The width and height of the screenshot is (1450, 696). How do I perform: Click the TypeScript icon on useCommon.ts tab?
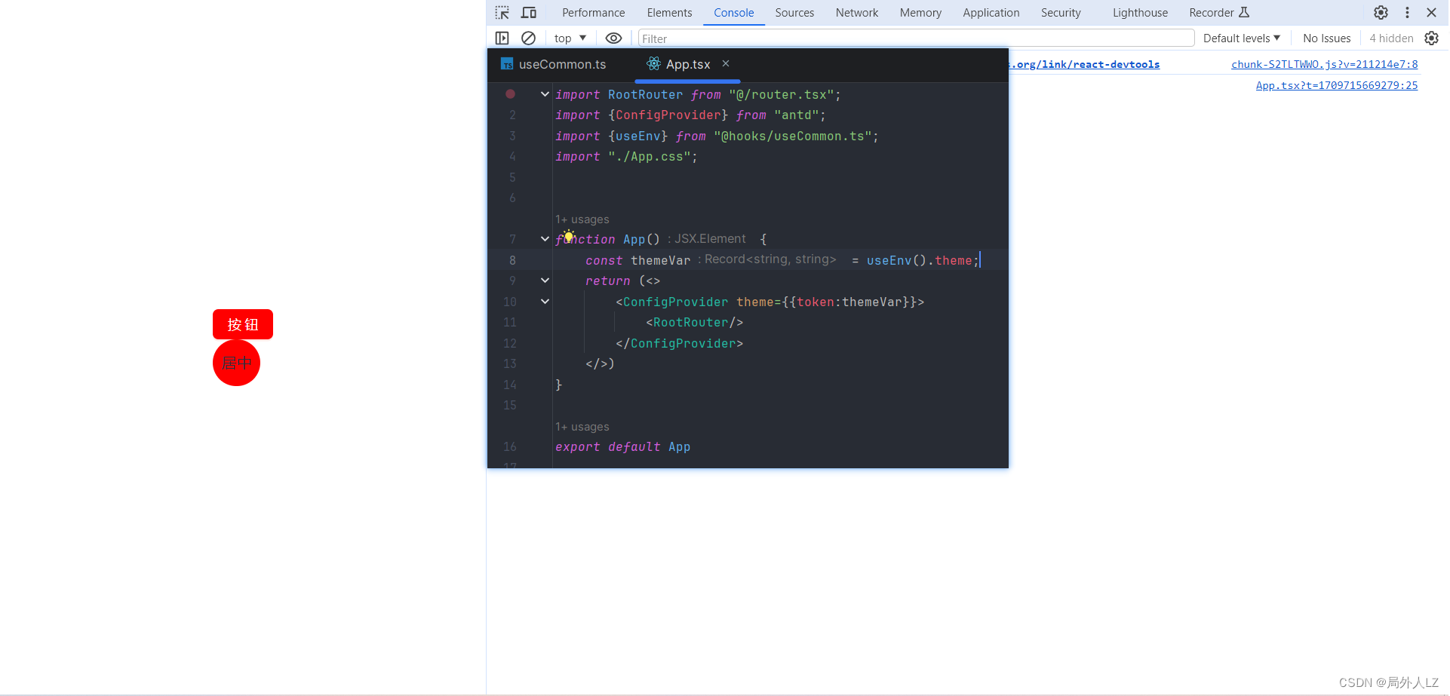tap(507, 64)
